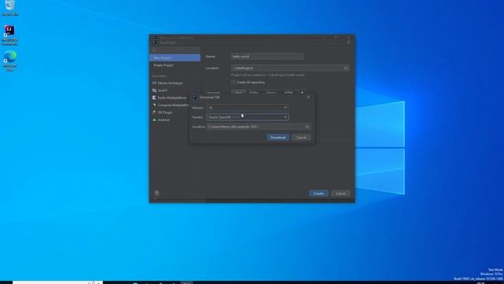Select HTML as project language

pyautogui.click(x=289, y=93)
